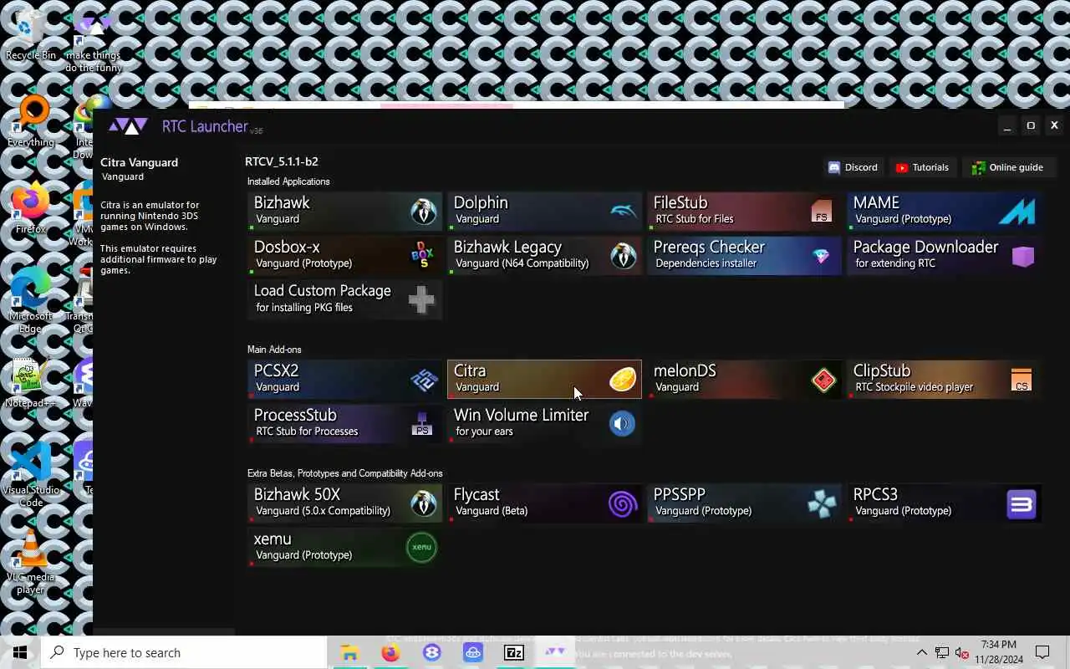Click the 'Type here to search' box
The height and width of the screenshot is (669, 1070).
184,652
